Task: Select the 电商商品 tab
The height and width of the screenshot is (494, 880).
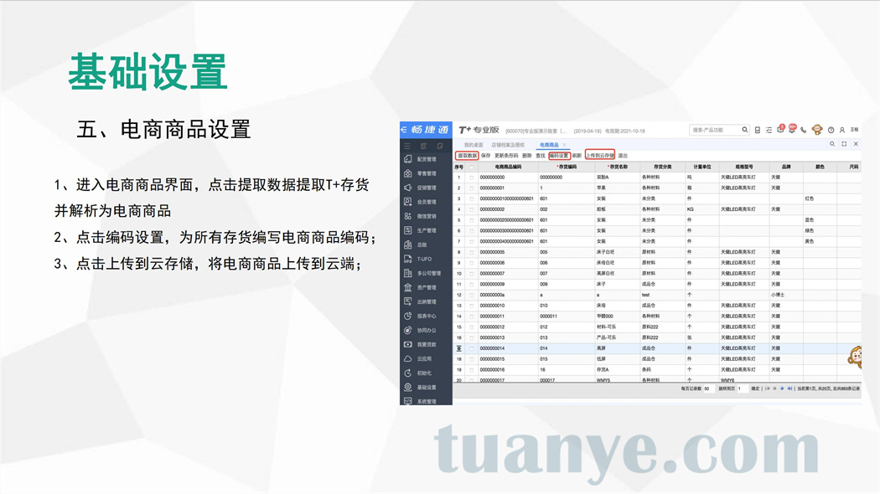Action: click(x=549, y=145)
